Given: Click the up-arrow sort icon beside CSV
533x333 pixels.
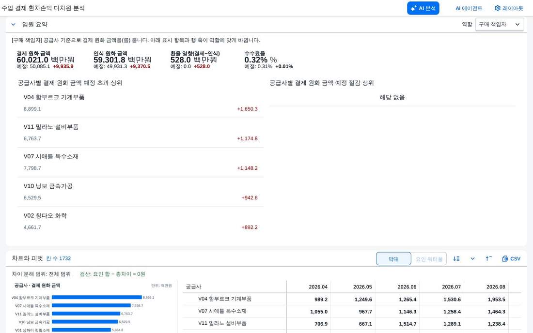Looking at the screenshot, I should (488, 258).
